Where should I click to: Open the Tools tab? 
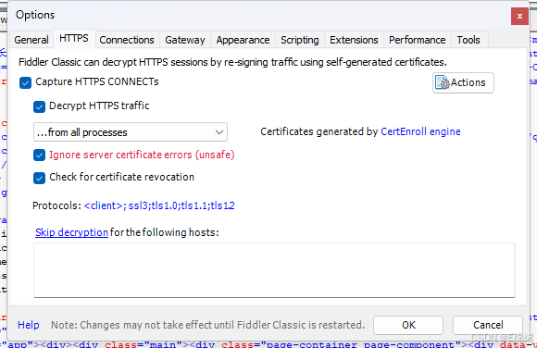coord(468,40)
